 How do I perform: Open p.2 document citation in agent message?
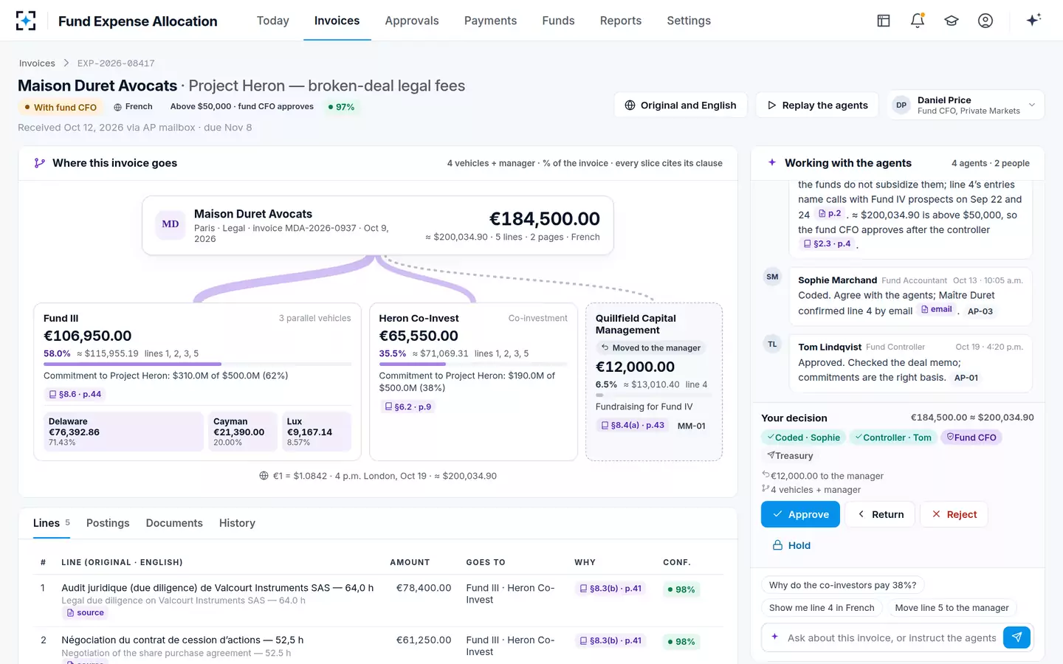pyautogui.click(x=830, y=214)
